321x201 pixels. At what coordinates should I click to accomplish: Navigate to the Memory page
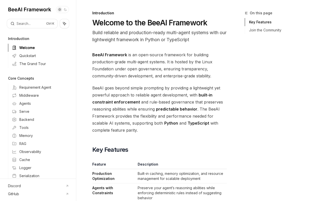click(x=26, y=136)
